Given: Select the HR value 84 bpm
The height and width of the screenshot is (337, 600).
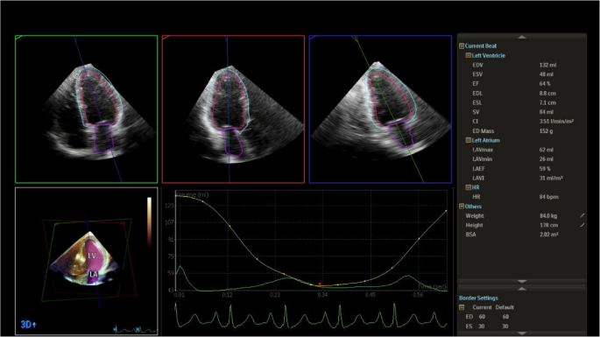Looking at the screenshot, I should (x=548, y=197).
